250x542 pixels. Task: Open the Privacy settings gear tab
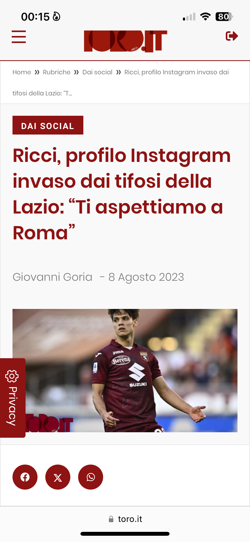tap(12, 398)
